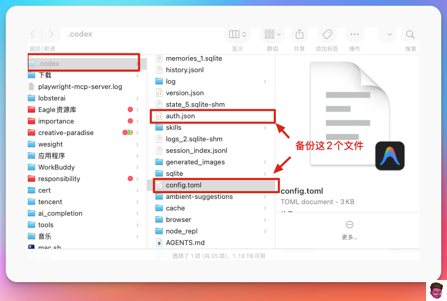
Task: Select the config.toml file row
Action: [211, 185]
